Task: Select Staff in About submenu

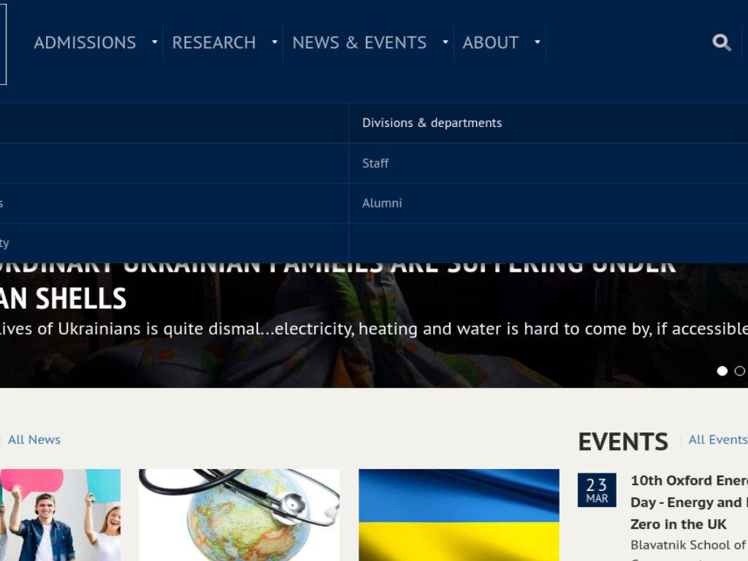Action: point(375,164)
